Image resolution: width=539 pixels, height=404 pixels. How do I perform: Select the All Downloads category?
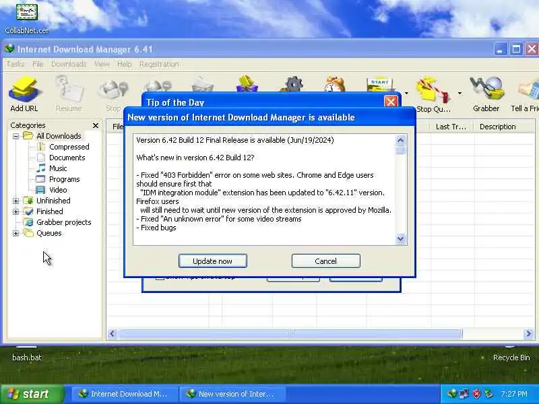click(x=59, y=136)
